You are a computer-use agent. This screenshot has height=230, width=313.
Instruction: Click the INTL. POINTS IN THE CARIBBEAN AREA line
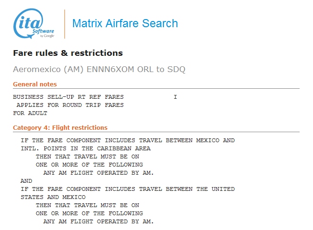(86, 148)
